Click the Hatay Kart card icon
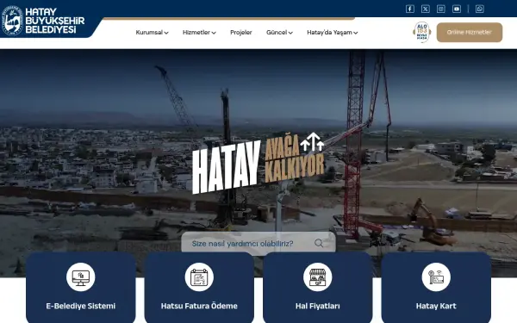 tap(436, 277)
